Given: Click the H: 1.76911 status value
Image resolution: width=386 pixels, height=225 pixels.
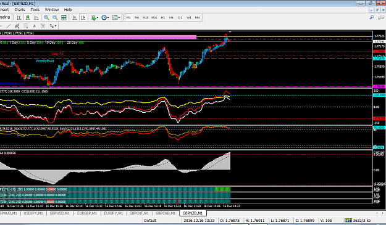Looking at the screenshot, I should pos(256,220).
